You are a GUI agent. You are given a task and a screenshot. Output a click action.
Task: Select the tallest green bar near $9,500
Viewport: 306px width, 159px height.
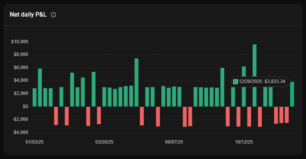(x=255, y=75)
